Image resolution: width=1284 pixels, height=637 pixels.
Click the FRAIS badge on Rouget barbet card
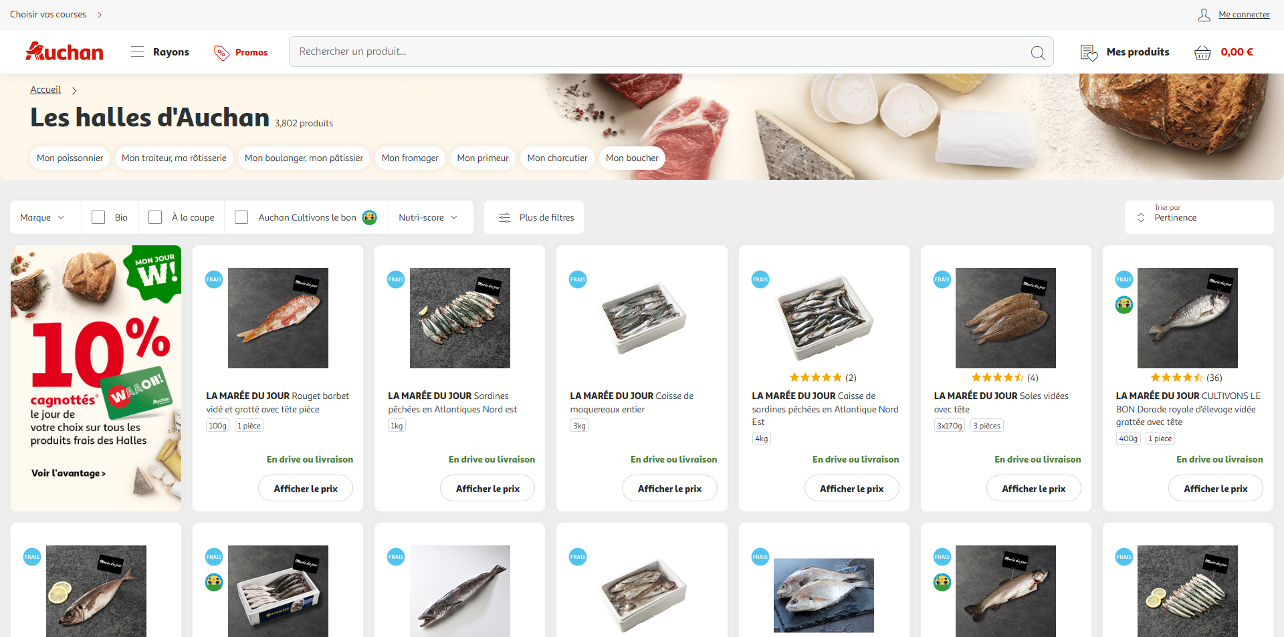[x=214, y=279]
